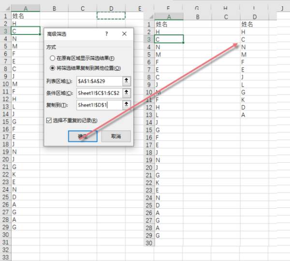Select column B header in left sheet
Screen dimensions: 290x261
point(54,8)
